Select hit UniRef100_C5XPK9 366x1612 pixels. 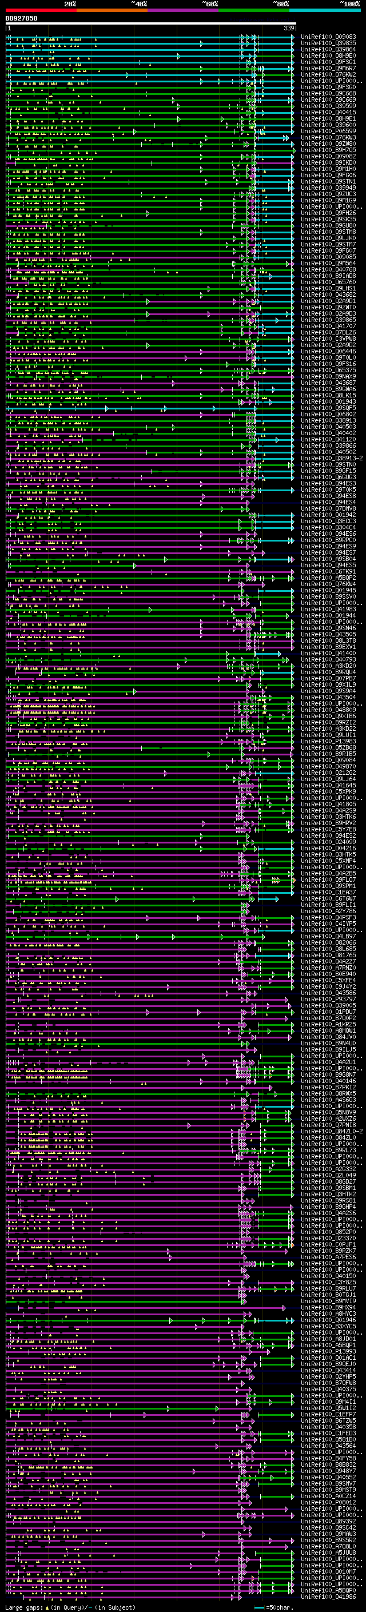pyautogui.click(x=328, y=792)
